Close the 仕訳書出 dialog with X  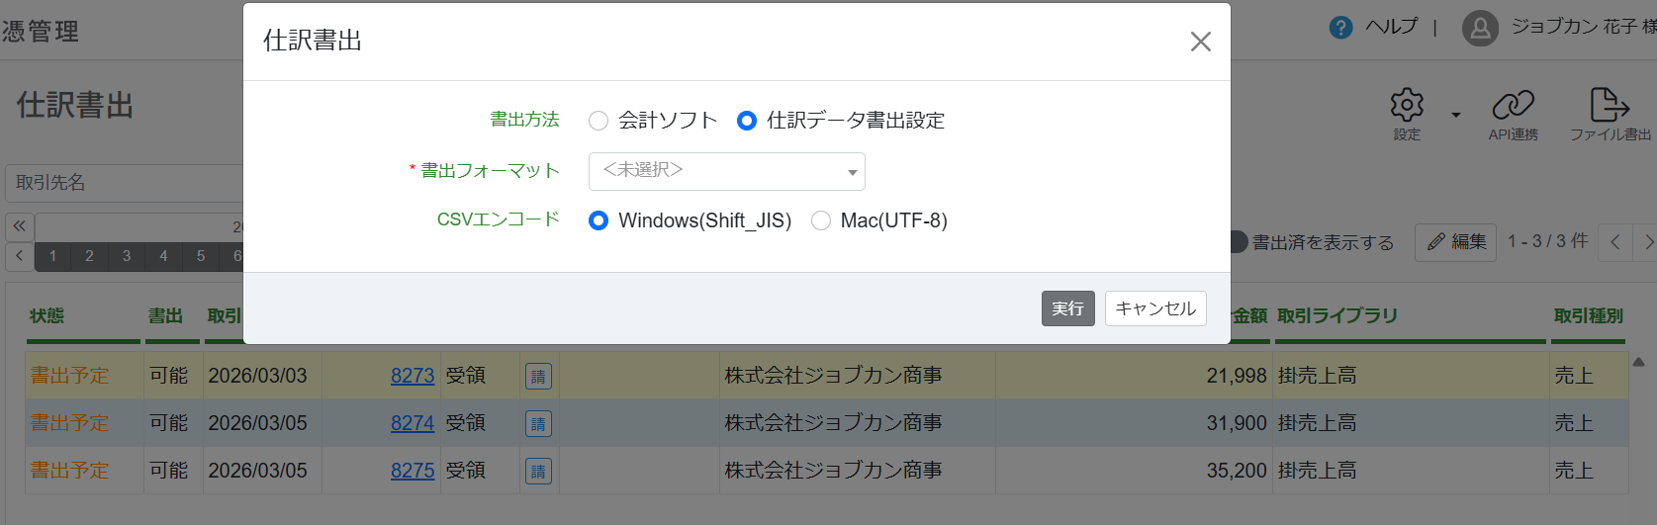1200,42
